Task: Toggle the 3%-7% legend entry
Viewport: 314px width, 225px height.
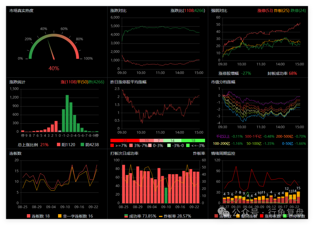Action: click(x=138, y=145)
